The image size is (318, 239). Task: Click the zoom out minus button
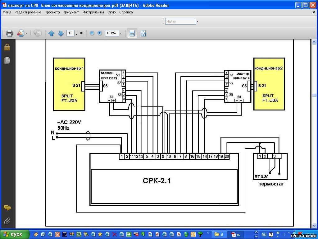(92, 33)
